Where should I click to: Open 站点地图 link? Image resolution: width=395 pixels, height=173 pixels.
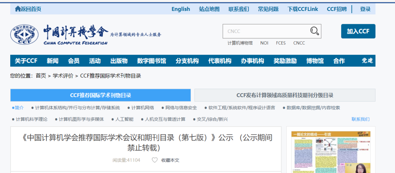[209, 9]
